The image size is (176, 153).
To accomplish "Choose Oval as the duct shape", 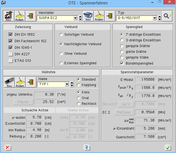I will (x=79, y=98).
